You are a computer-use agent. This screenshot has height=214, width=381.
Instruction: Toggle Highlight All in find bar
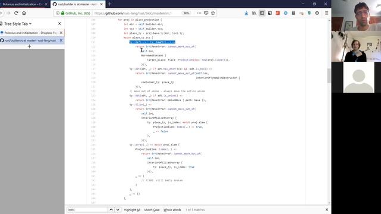click(132, 210)
